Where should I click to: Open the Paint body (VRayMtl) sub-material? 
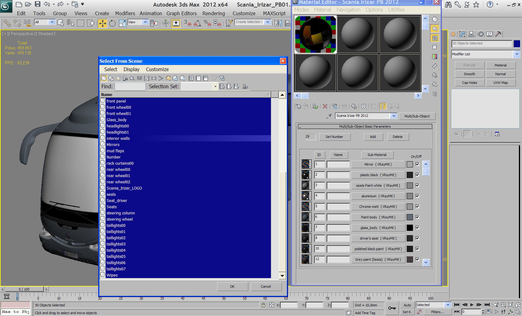click(x=378, y=217)
